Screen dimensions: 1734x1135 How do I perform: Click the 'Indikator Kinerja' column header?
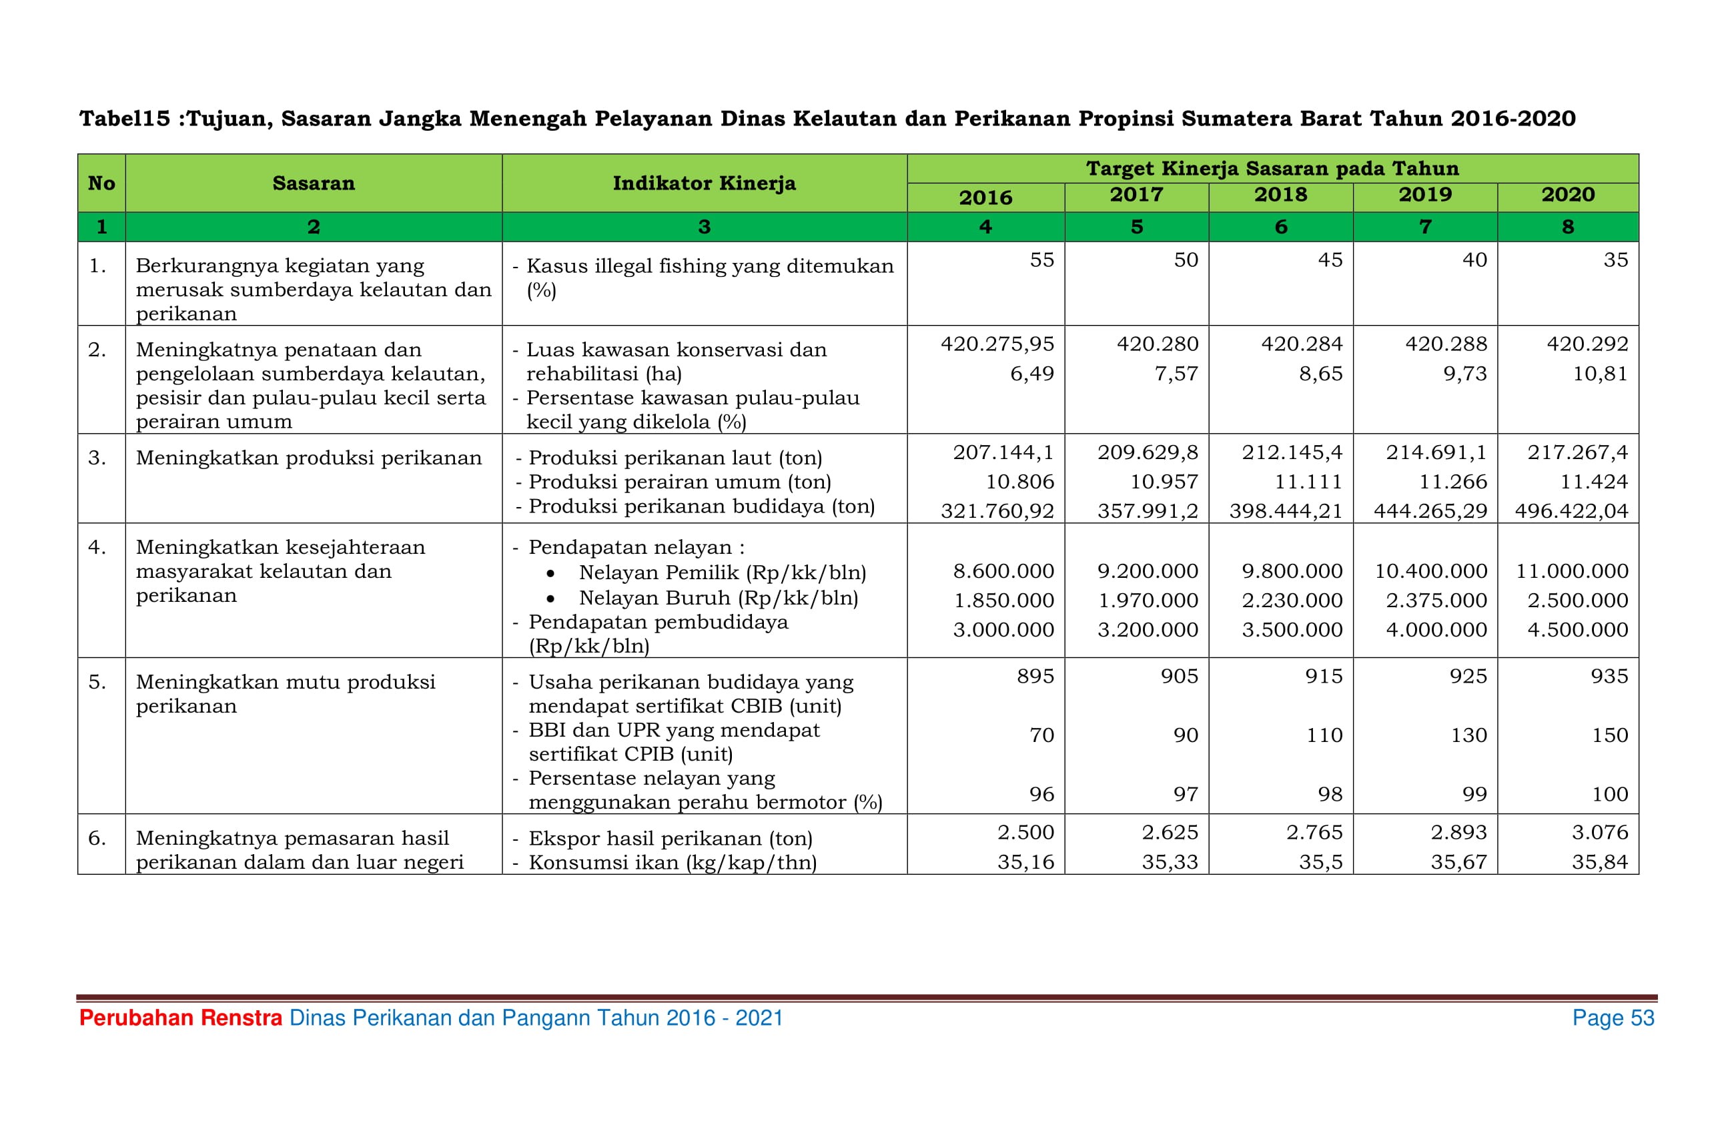[704, 183]
